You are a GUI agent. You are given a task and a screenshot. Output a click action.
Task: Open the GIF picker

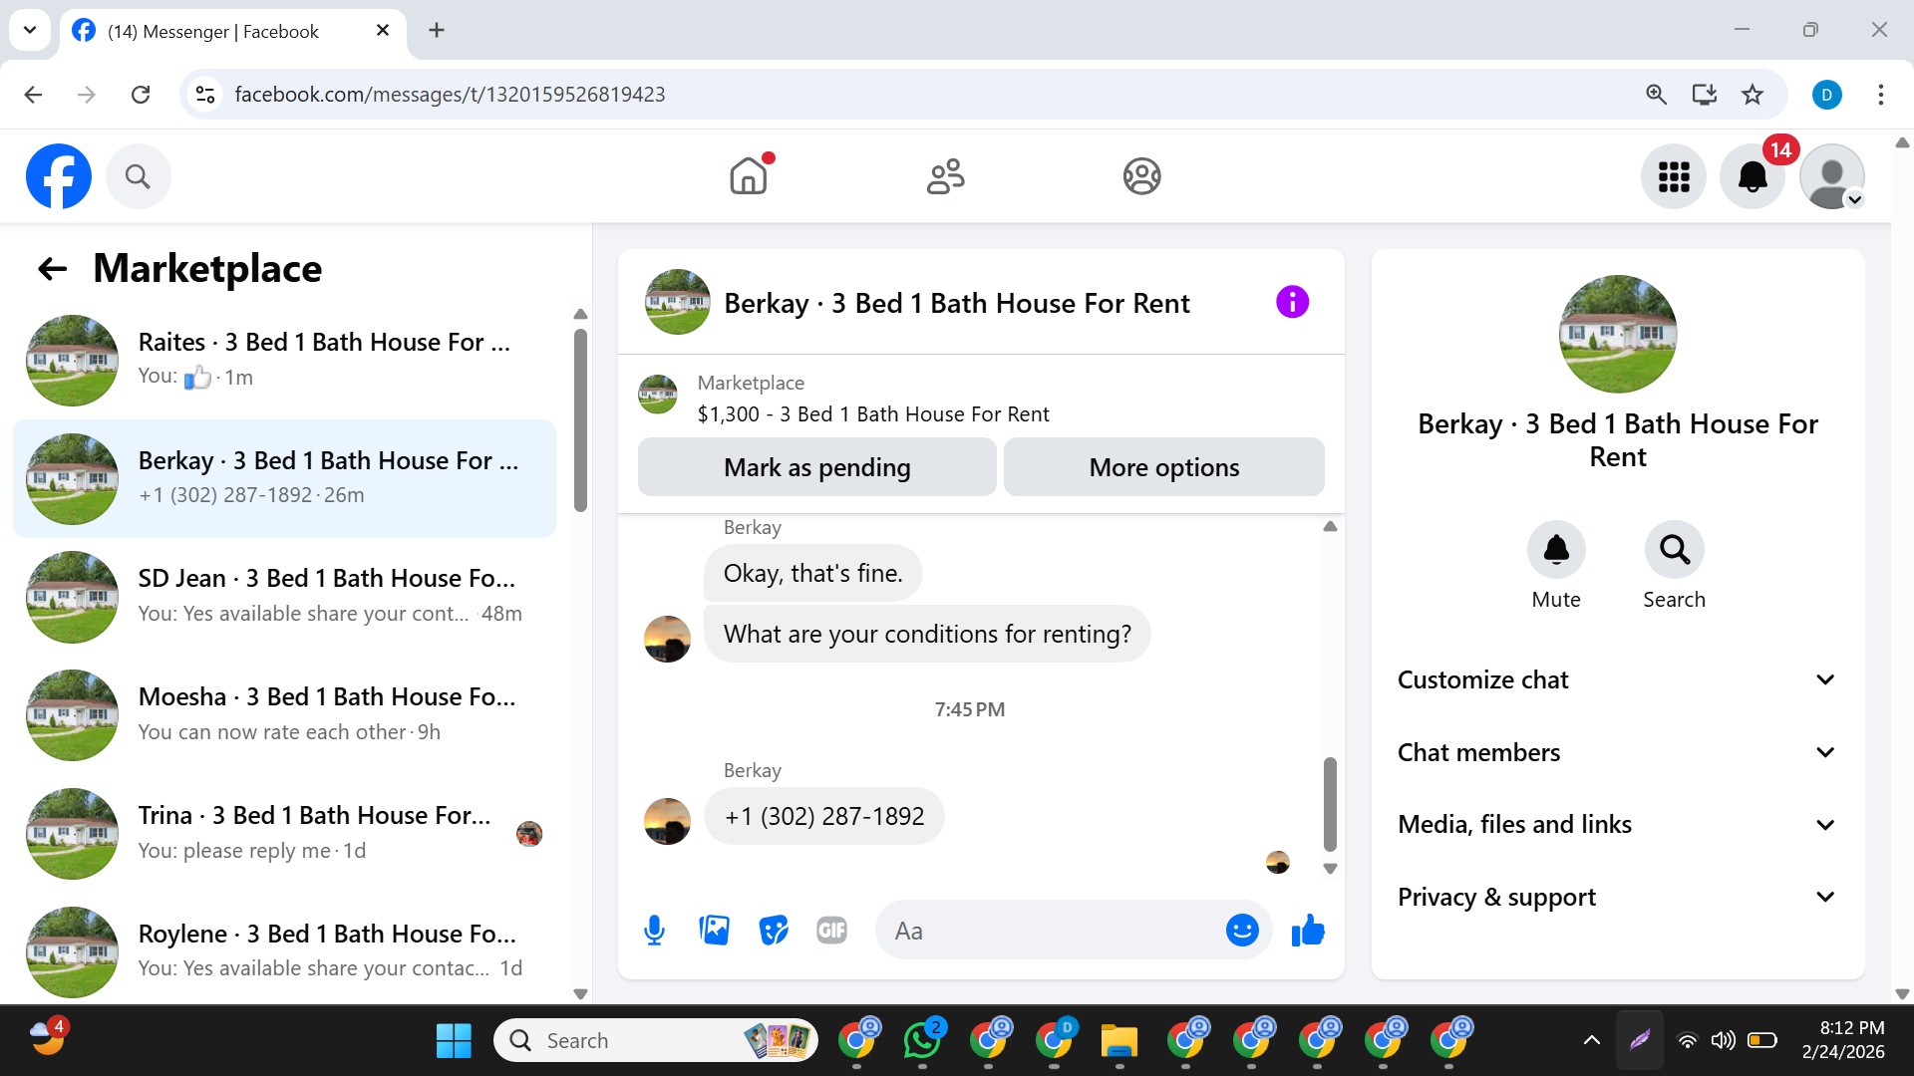(831, 931)
